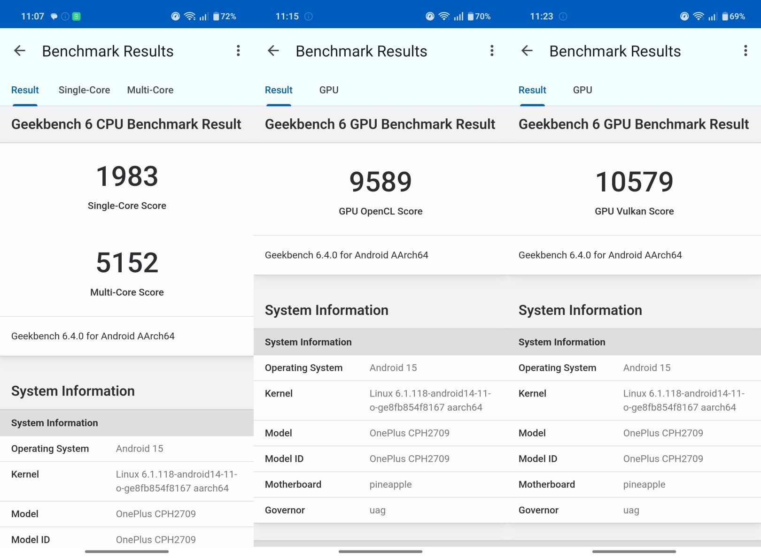Tap the "GPU Vulkan Score" label
The width and height of the screenshot is (761, 558).
[x=634, y=211]
